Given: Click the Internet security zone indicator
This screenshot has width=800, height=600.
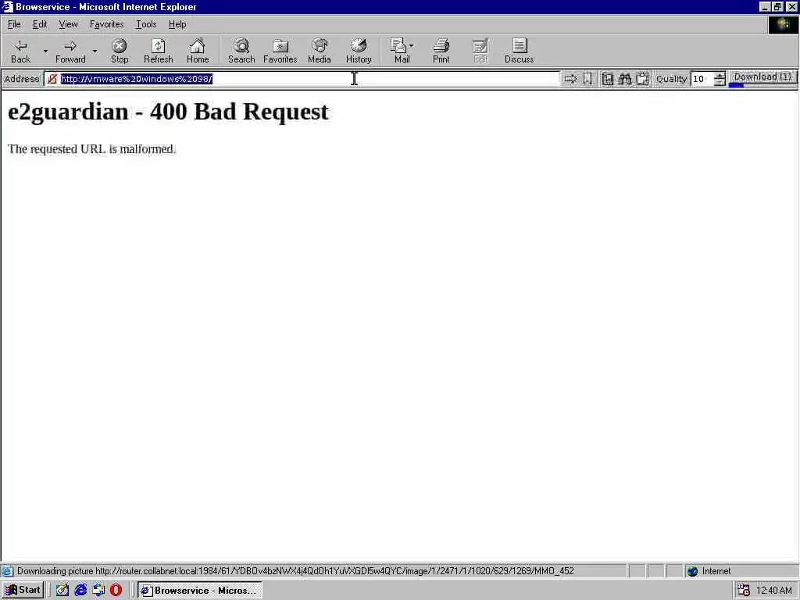Looking at the screenshot, I should coord(709,571).
